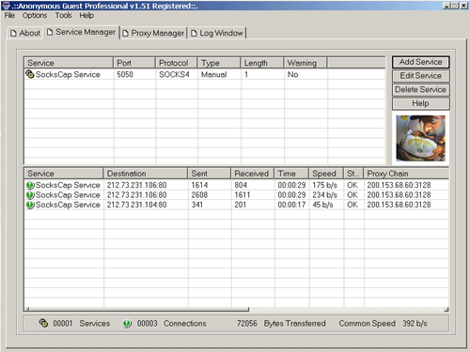Open the File menu
Viewport: 470px width, 352px height.
pyautogui.click(x=9, y=15)
